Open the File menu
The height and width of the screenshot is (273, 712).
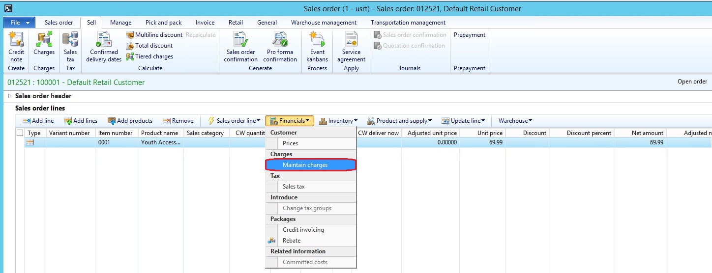pyautogui.click(x=19, y=23)
